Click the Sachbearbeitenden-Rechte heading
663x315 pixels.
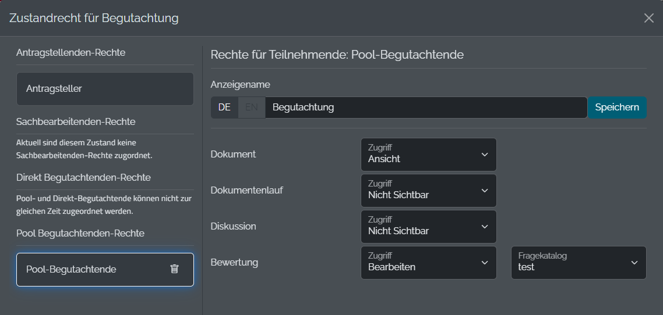click(76, 122)
